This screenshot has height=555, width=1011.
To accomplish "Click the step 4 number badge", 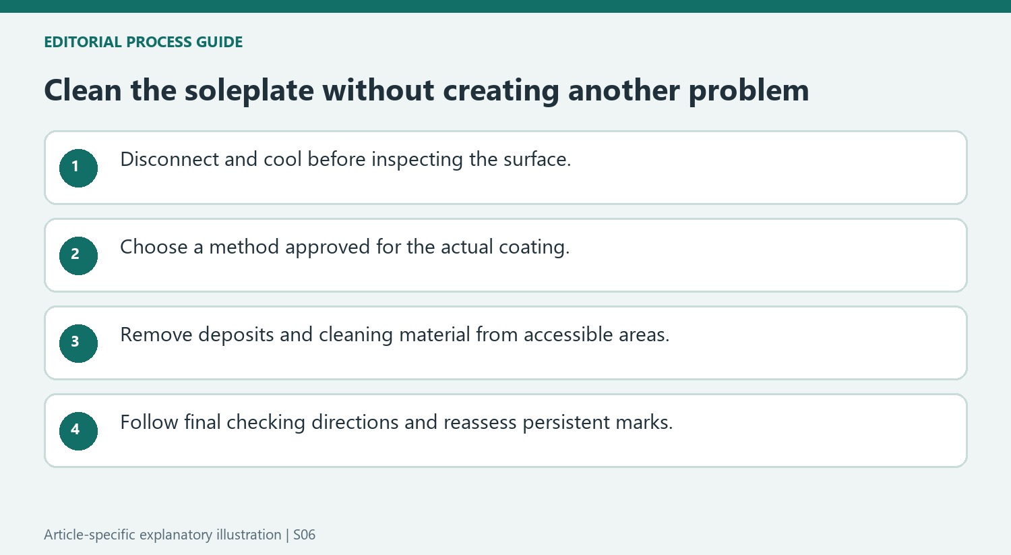I will pos(78,431).
